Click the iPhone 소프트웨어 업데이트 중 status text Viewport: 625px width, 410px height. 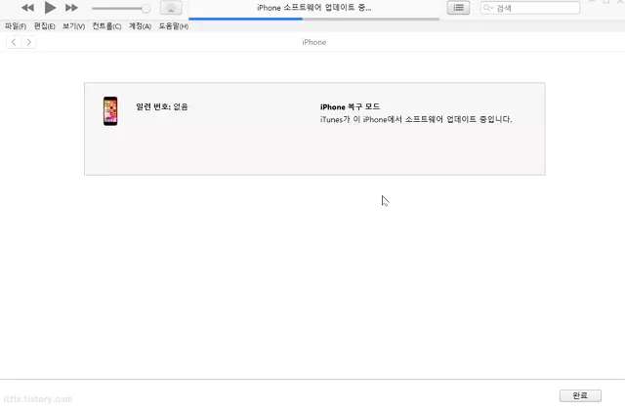tap(314, 8)
